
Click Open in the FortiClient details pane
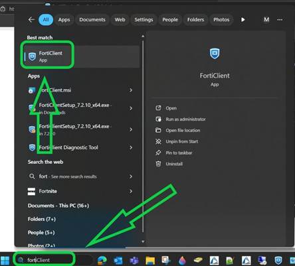point(171,108)
